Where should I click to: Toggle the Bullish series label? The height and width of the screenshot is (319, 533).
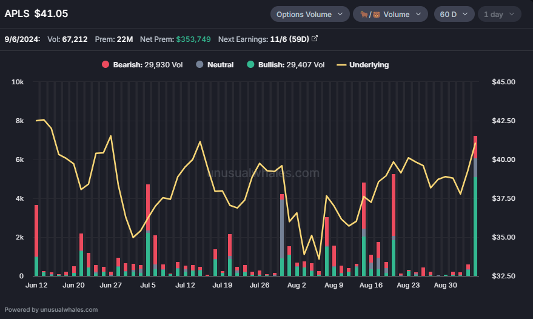tap(291, 65)
